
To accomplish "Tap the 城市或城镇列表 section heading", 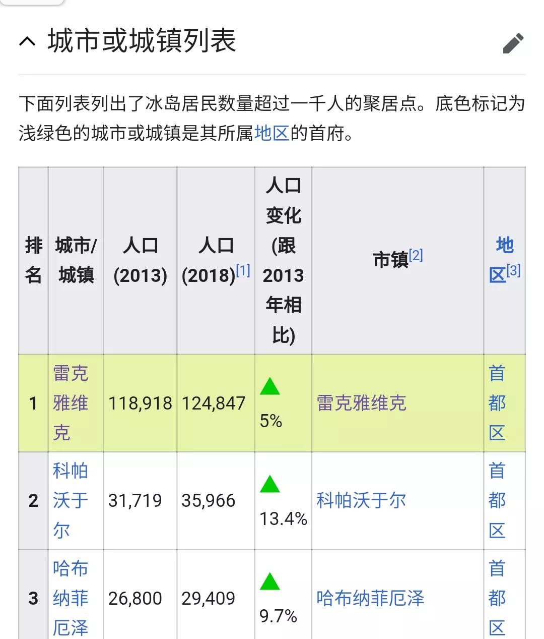I will [142, 41].
